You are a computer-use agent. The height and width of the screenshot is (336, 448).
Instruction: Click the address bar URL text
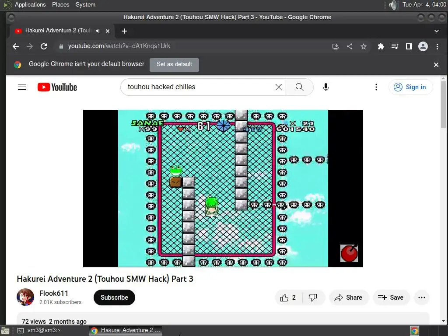point(119,46)
